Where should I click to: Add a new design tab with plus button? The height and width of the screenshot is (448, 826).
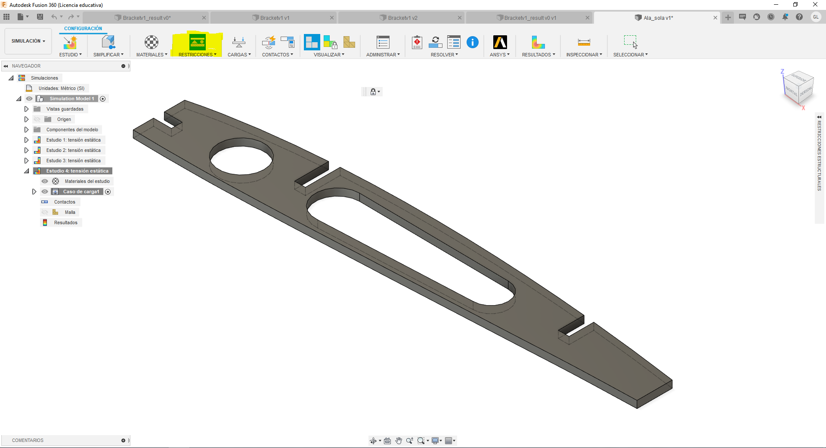point(728,17)
